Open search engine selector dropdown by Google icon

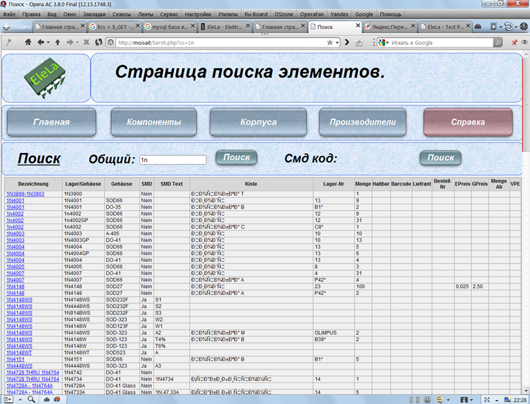(x=387, y=43)
